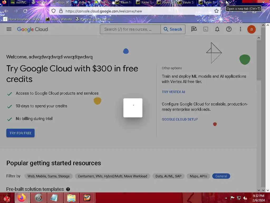Open the list all tabs dropdown arrow
Viewport: 270px width, 203px height.
click(x=230, y=2)
